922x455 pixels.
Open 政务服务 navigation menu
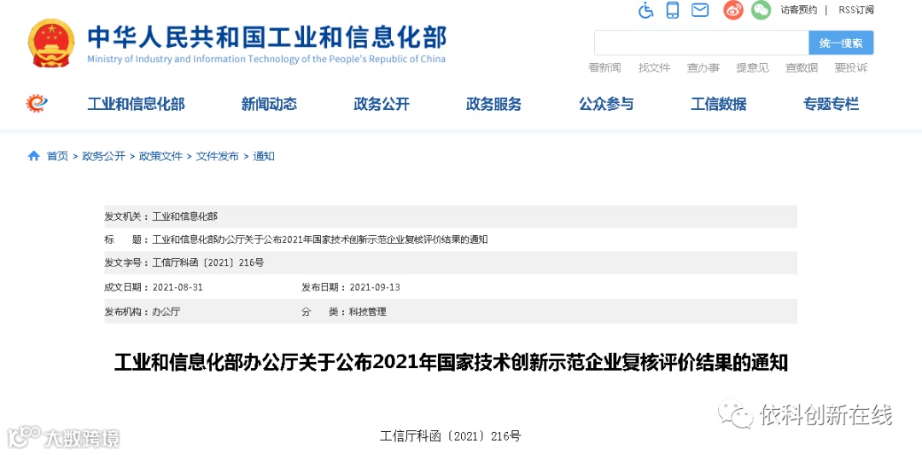point(494,105)
